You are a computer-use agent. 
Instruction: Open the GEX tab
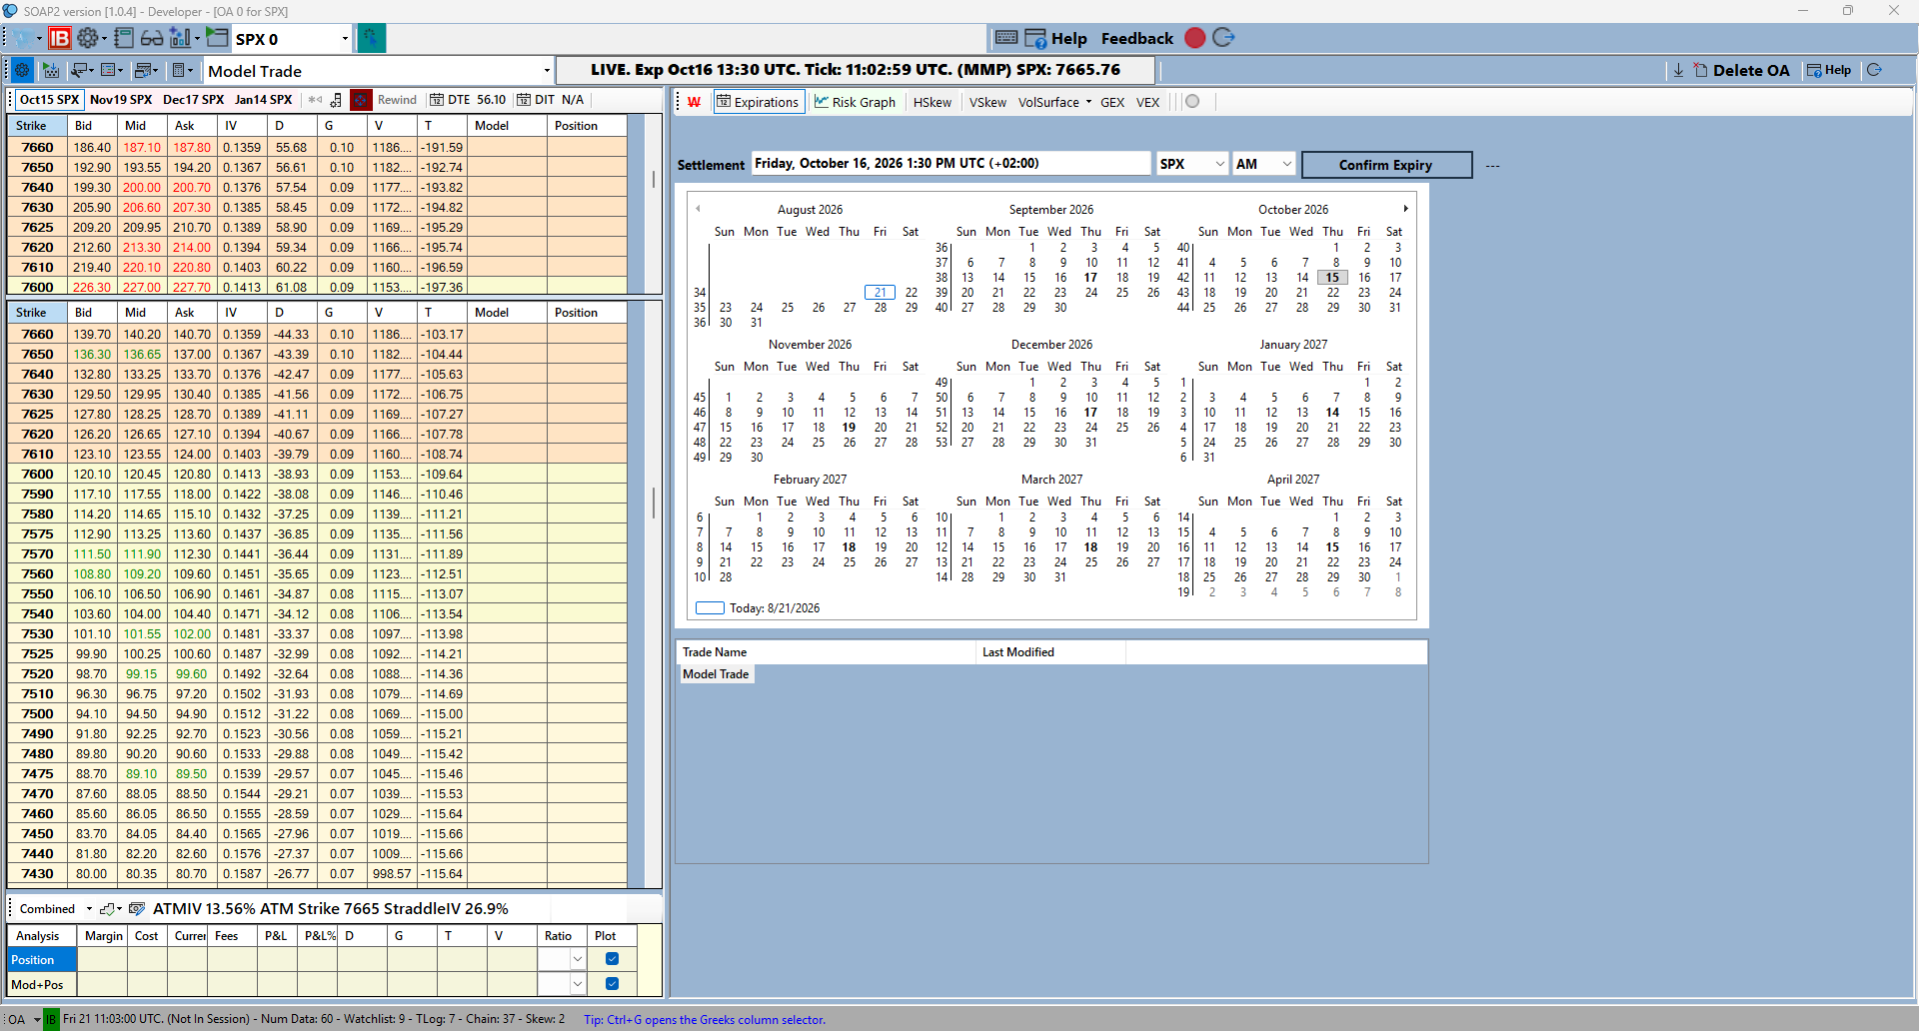pyautogui.click(x=1112, y=102)
